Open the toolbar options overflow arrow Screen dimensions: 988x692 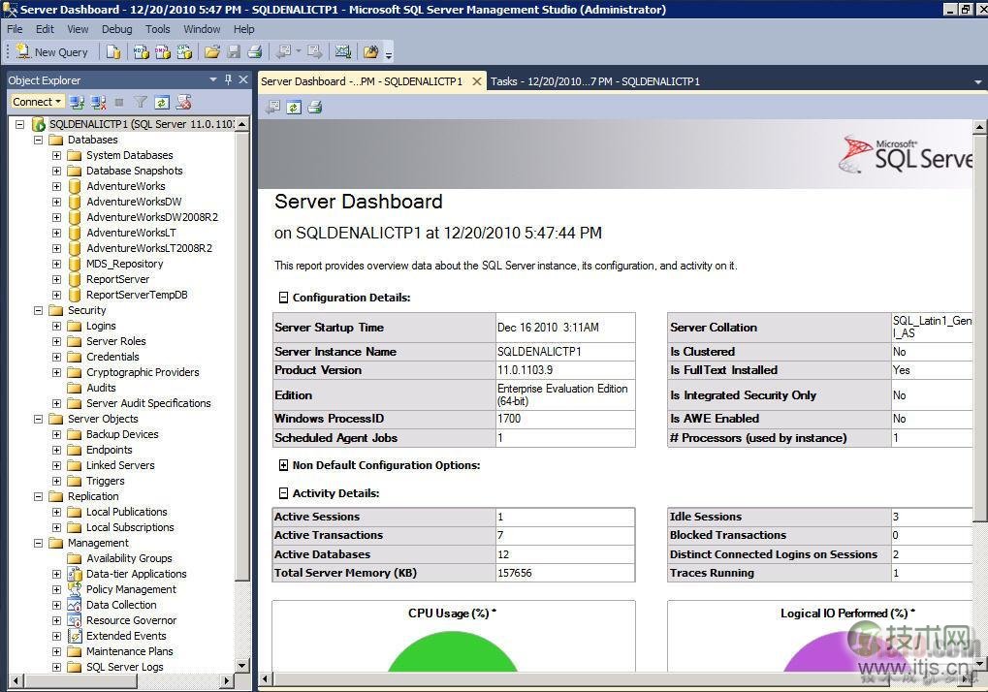389,54
